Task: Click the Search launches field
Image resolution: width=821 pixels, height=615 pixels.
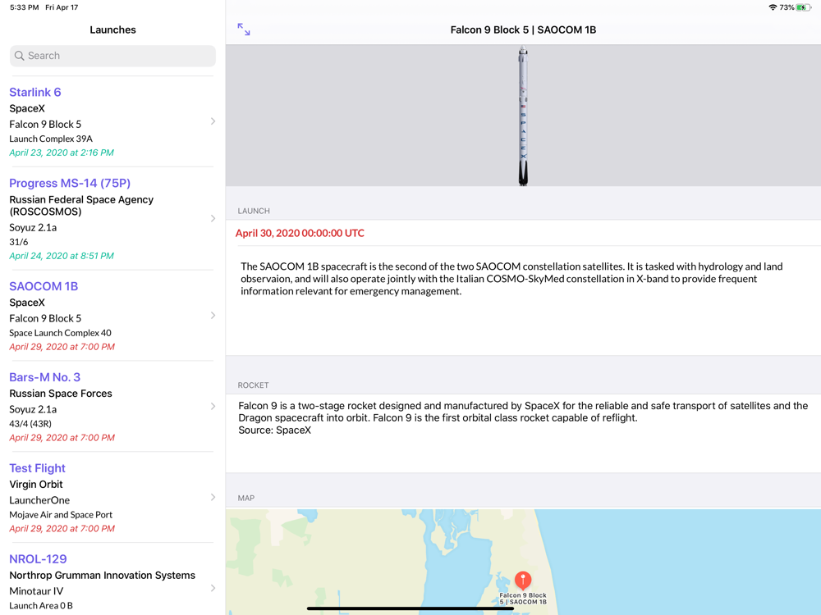Action: 112,56
